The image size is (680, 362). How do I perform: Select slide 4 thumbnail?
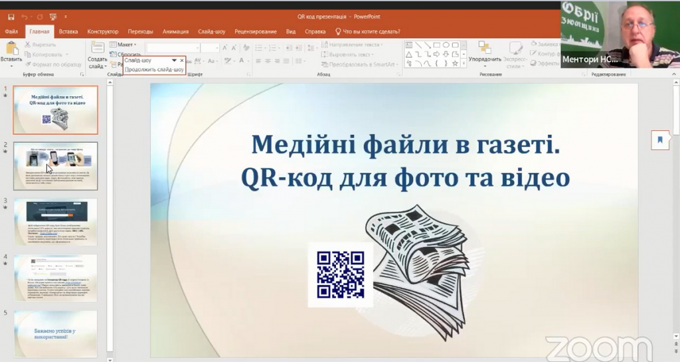tap(56, 278)
